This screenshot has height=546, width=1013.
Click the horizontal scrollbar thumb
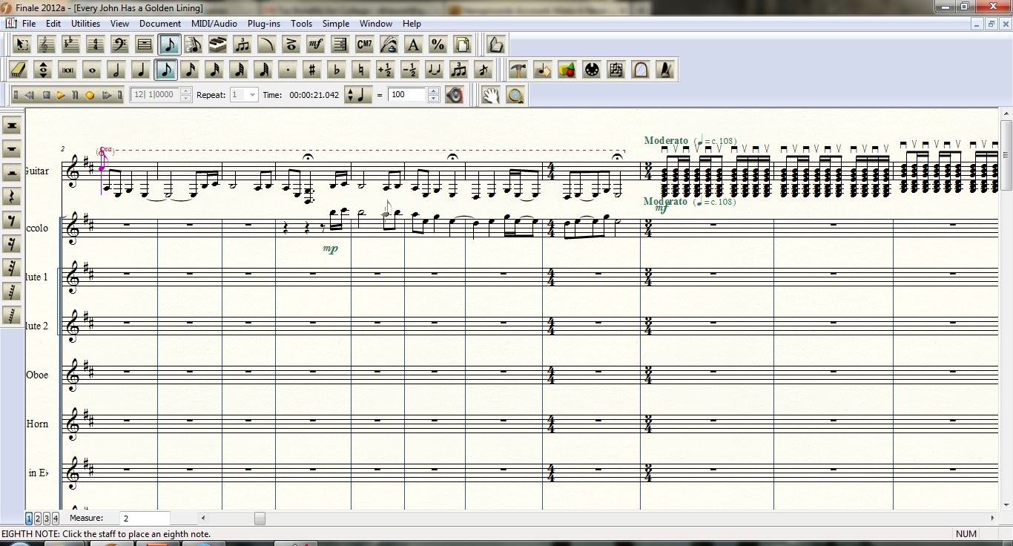pos(260,519)
